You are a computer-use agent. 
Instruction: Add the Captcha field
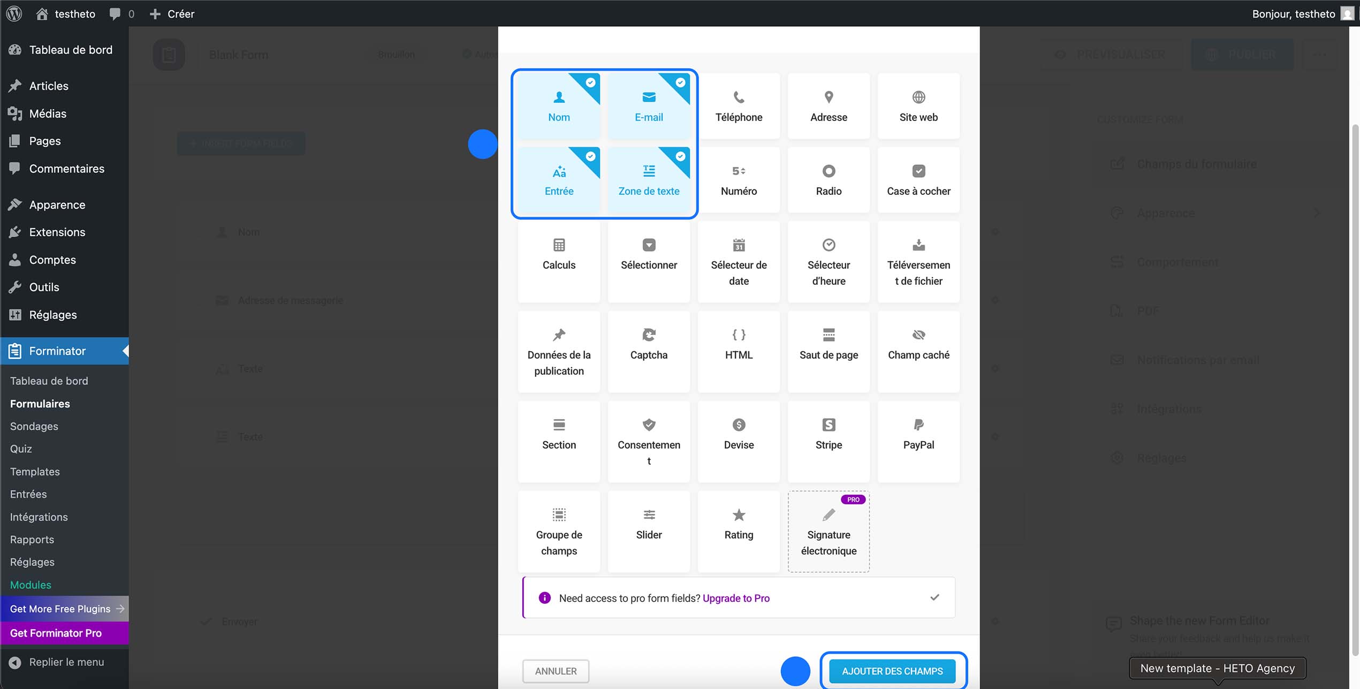pyautogui.click(x=649, y=351)
